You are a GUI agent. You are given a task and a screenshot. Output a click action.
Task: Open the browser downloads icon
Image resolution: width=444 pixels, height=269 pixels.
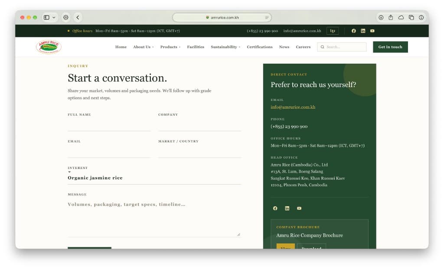pyautogui.click(x=381, y=17)
